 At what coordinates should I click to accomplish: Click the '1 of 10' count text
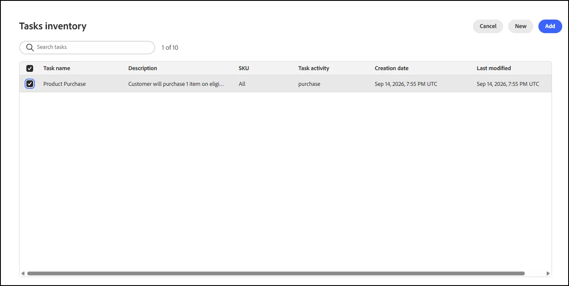170,48
